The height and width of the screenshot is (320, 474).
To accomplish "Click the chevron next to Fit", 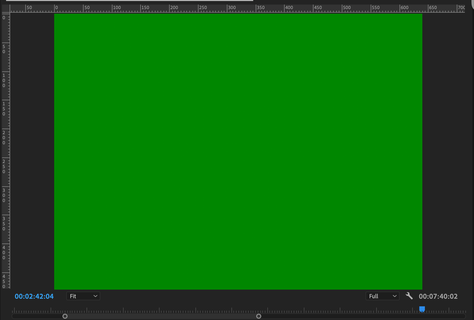I will [x=95, y=296].
